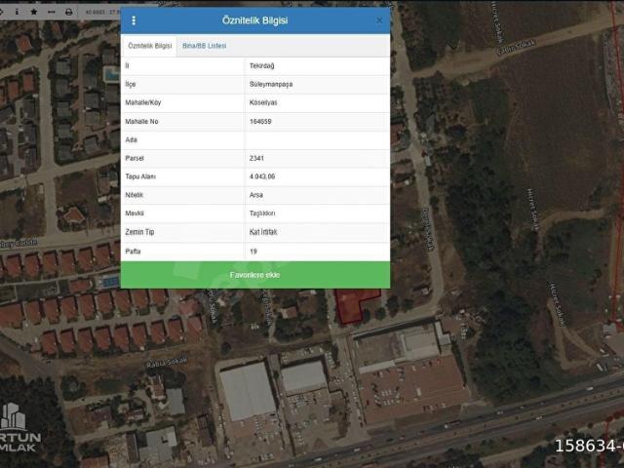Screen dimensions: 624x468
Task: Click the Parsel value 2341
Action: 256,158
